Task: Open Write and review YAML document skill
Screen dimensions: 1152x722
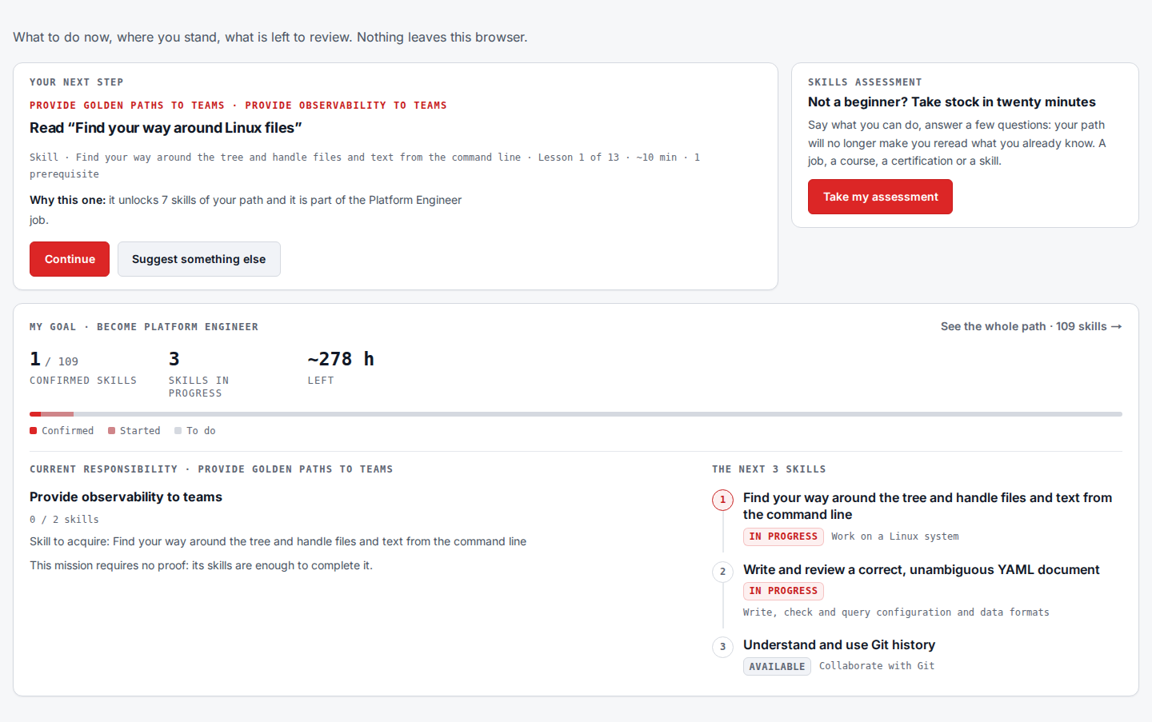Action: (921, 569)
